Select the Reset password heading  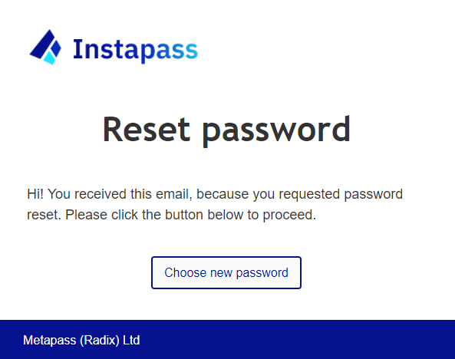pyautogui.click(x=226, y=130)
